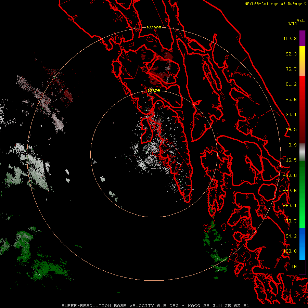Click the -47.6 legend value
The width and height of the screenshot is (308, 308).
290,191
